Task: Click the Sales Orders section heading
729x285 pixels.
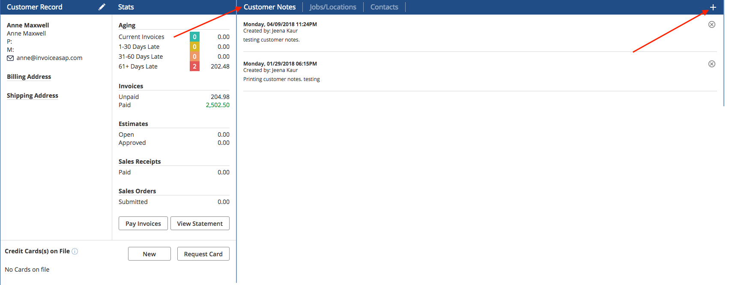Action: point(137,191)
